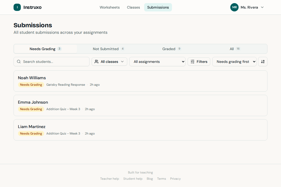This screenshot has width=281, height=187.
Task: Open the All assignments dropdown
Action: (x=157, y=62)
